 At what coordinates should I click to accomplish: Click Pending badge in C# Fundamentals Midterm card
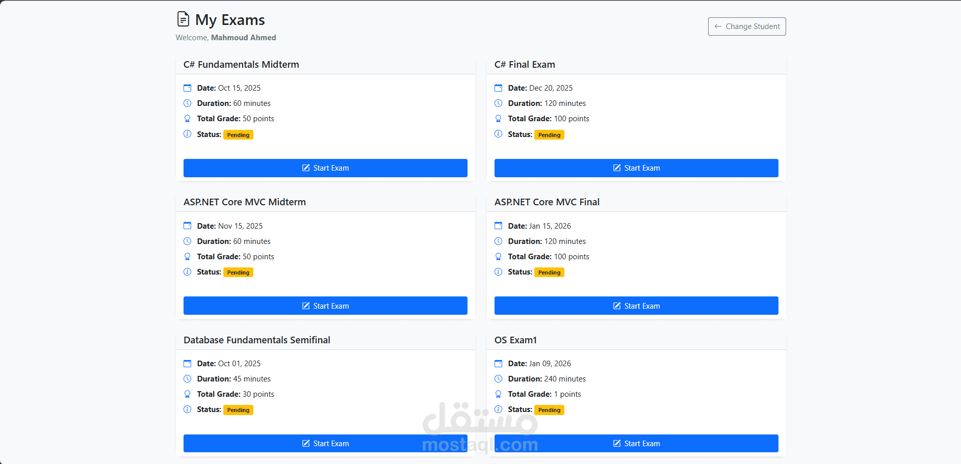238,135
